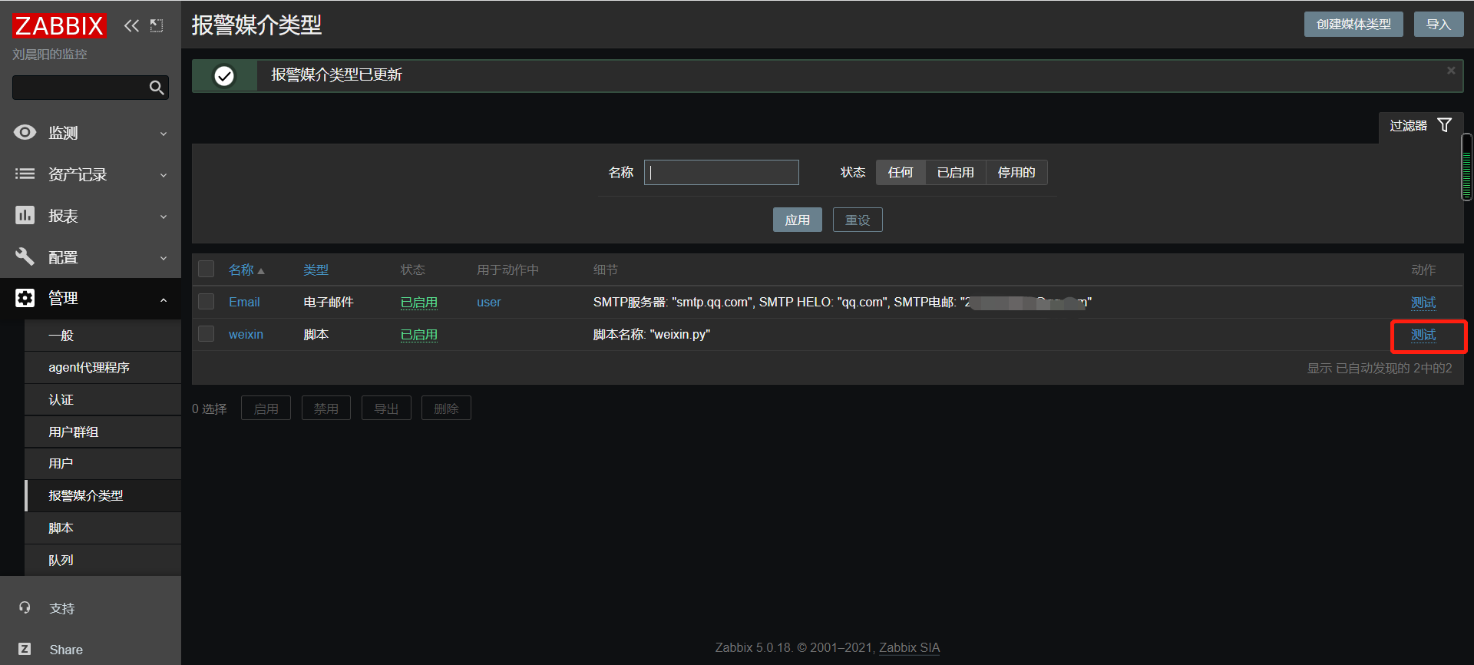Expand the 监测 menu section
Screen dimensions: 1474x665
[91, 133]
